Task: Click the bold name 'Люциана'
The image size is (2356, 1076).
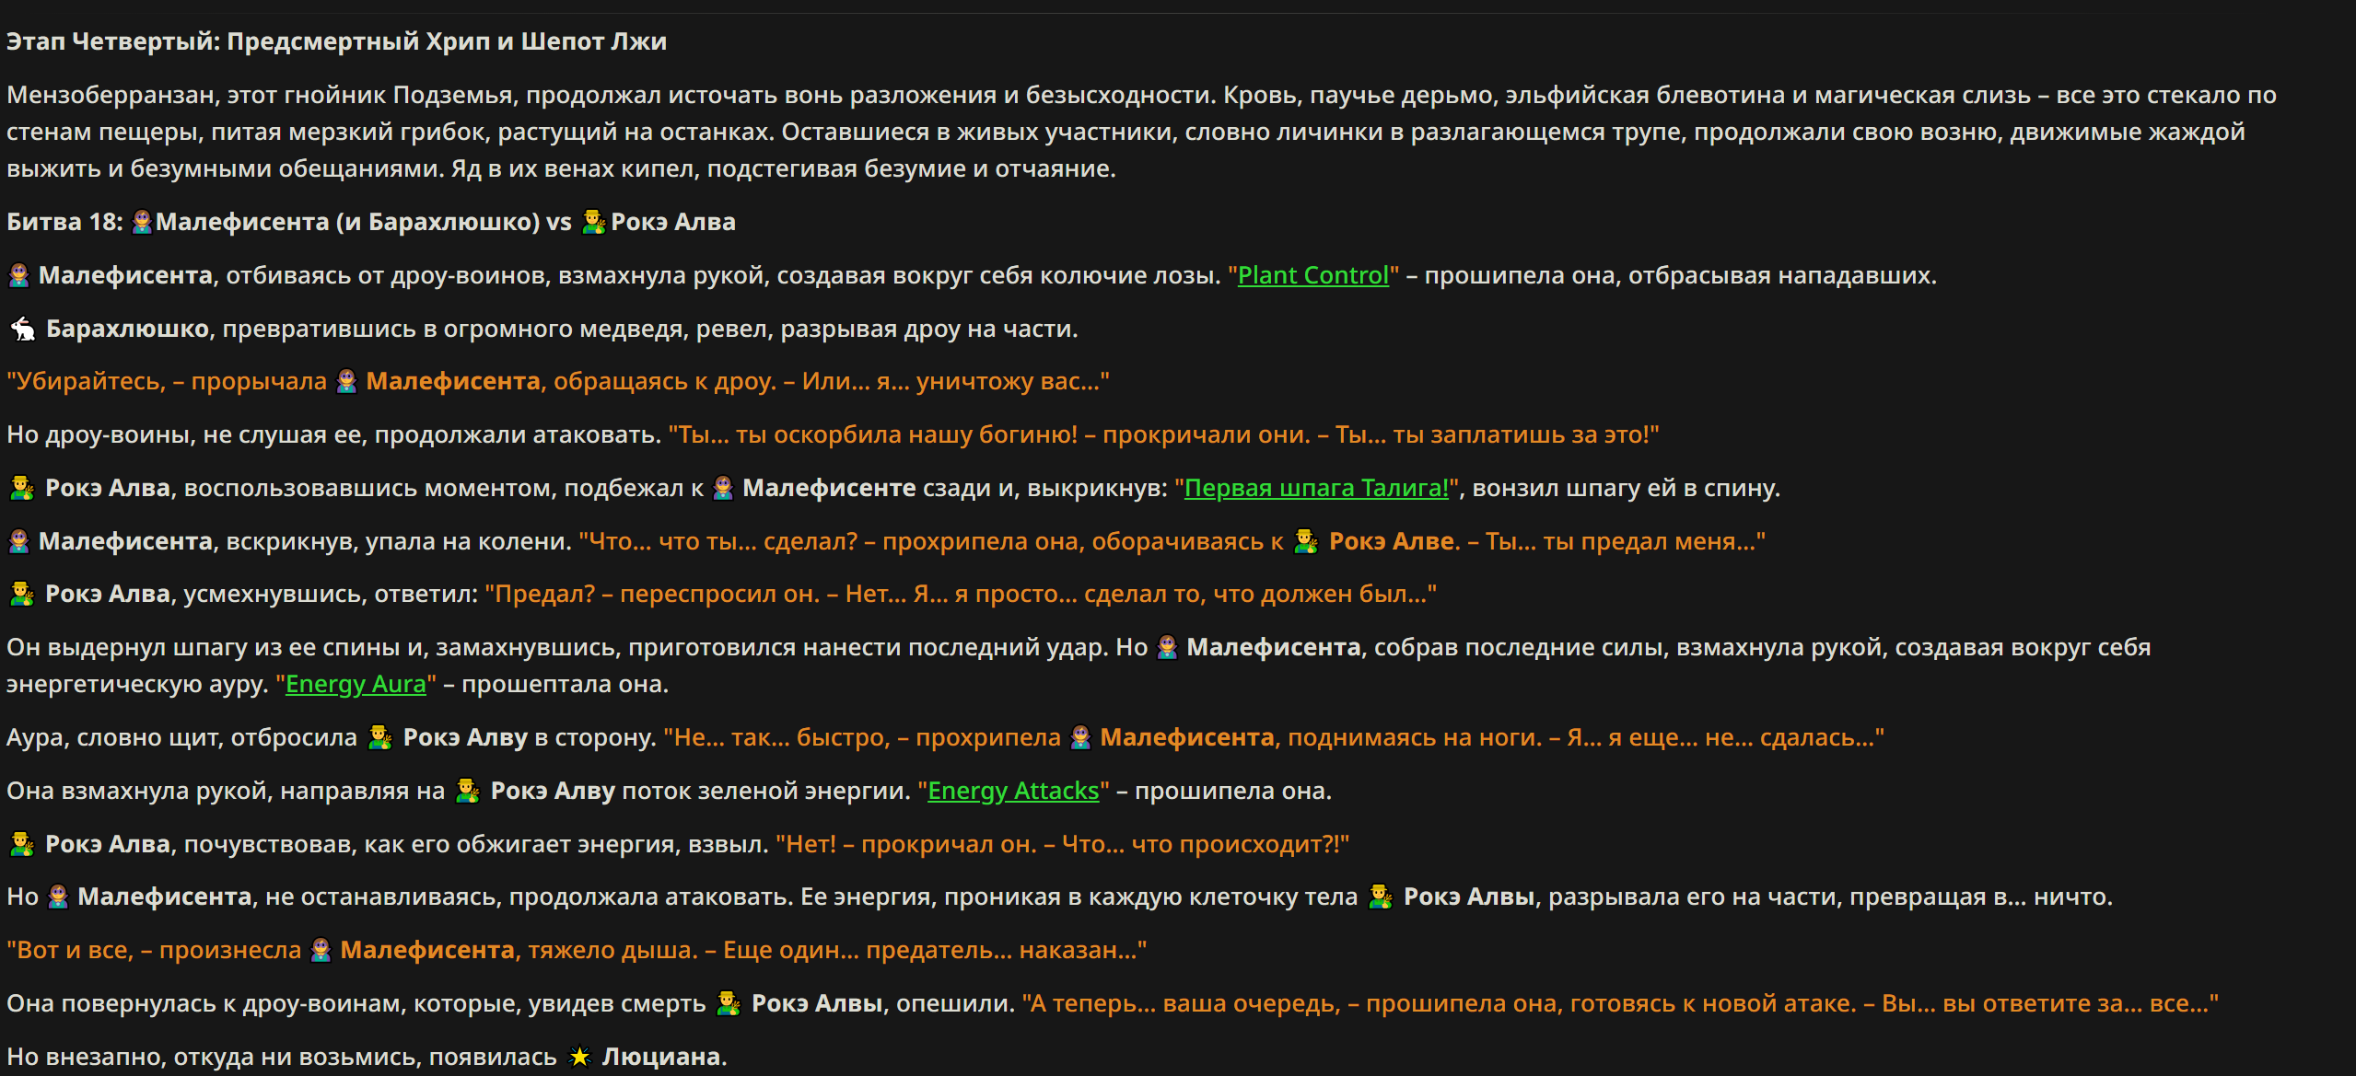Action: pos(660,1058)
